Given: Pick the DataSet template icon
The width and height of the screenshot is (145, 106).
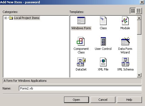Looking at the screenshot, I should (x=81, y=62).
